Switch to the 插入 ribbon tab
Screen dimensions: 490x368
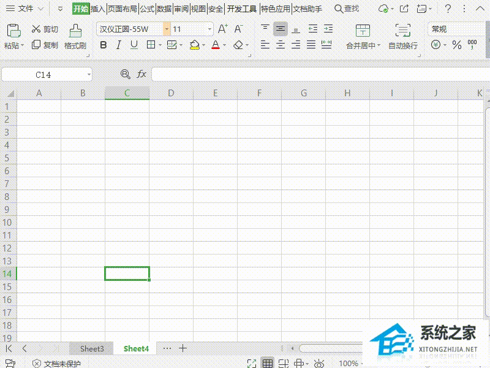pos(98,9)
